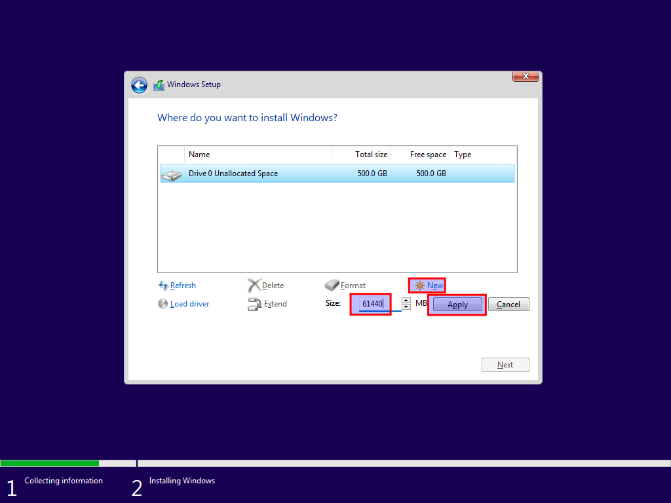Click the Drive 0 hard disk icon
The height and width of the screenshot is (503, 671).
tap(172, 176)
